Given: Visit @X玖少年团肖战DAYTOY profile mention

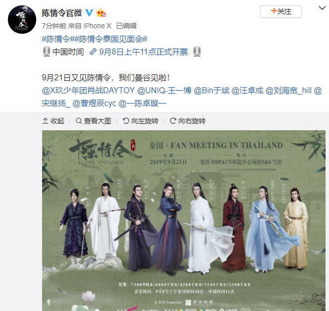Looking at the screenshot, I should point(88,90).
